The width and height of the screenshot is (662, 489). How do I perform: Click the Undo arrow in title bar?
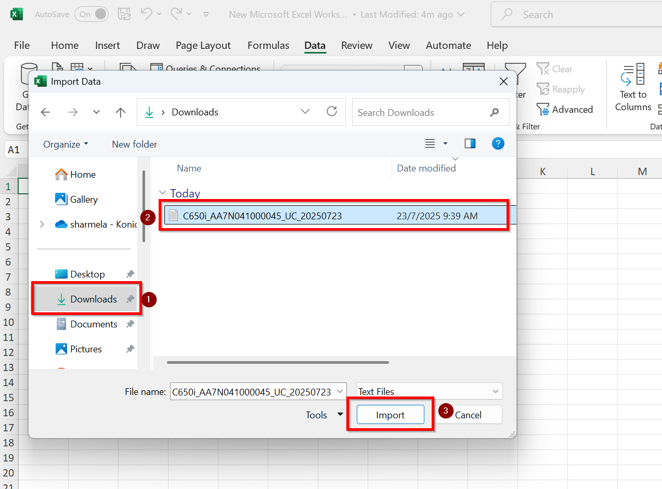[x=146, y=14]
